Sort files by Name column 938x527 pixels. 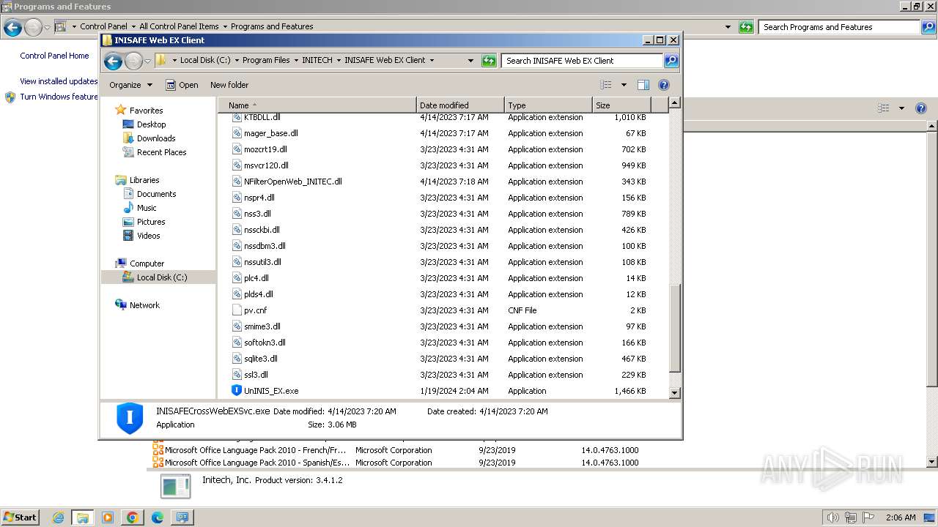pyautogui.click(x=317, y=105)
